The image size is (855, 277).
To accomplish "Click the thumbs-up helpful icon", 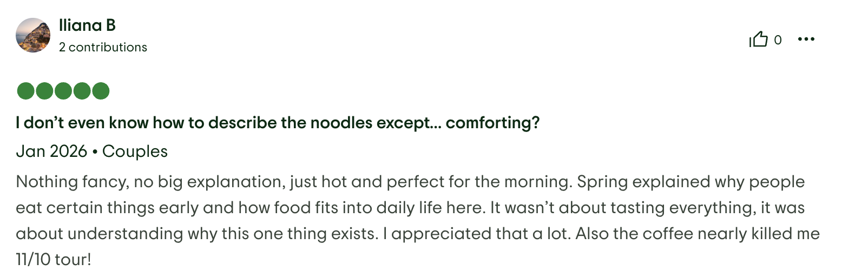I will point(759,39).
